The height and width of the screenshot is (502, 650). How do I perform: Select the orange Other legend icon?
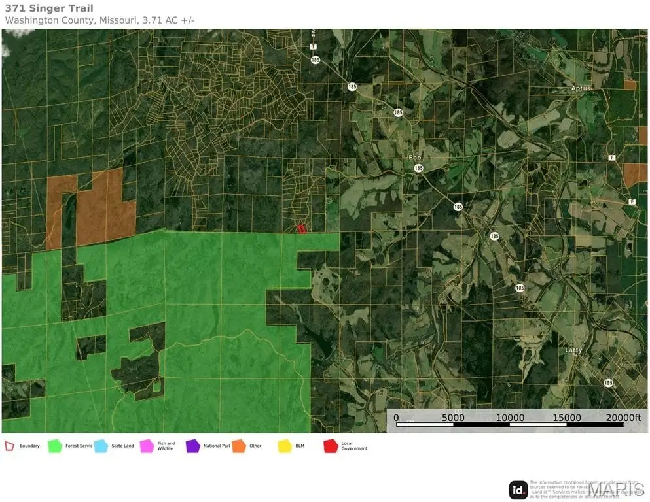click(x=239, y=446)
